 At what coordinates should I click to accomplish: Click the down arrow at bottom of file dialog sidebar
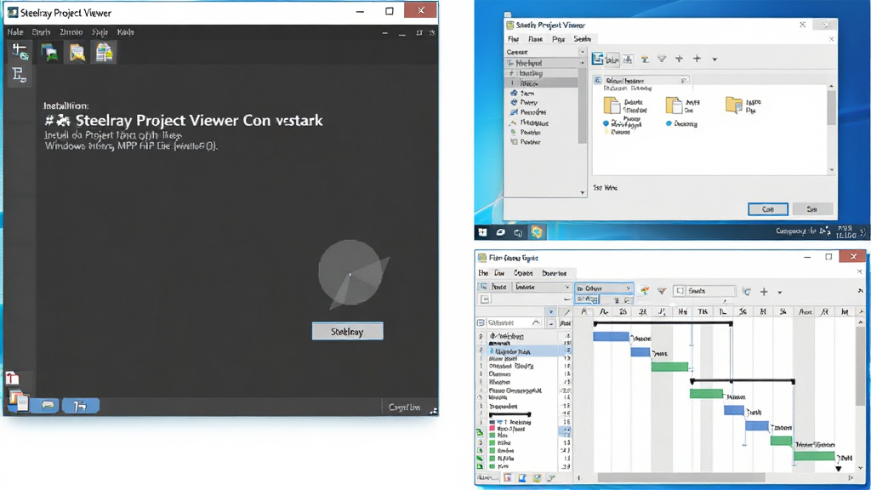582,193
